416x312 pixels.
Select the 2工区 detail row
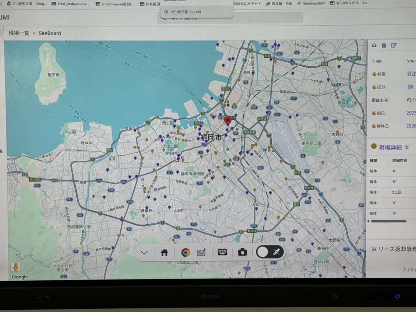coord(391,192)
